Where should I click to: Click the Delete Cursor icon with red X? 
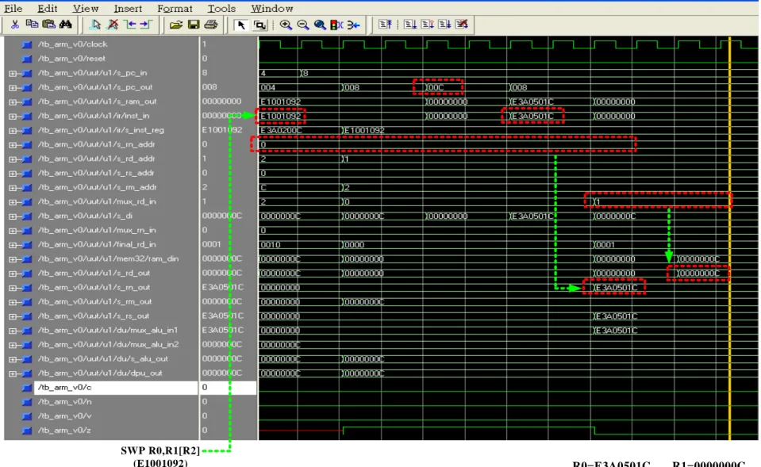click(113, 25)
